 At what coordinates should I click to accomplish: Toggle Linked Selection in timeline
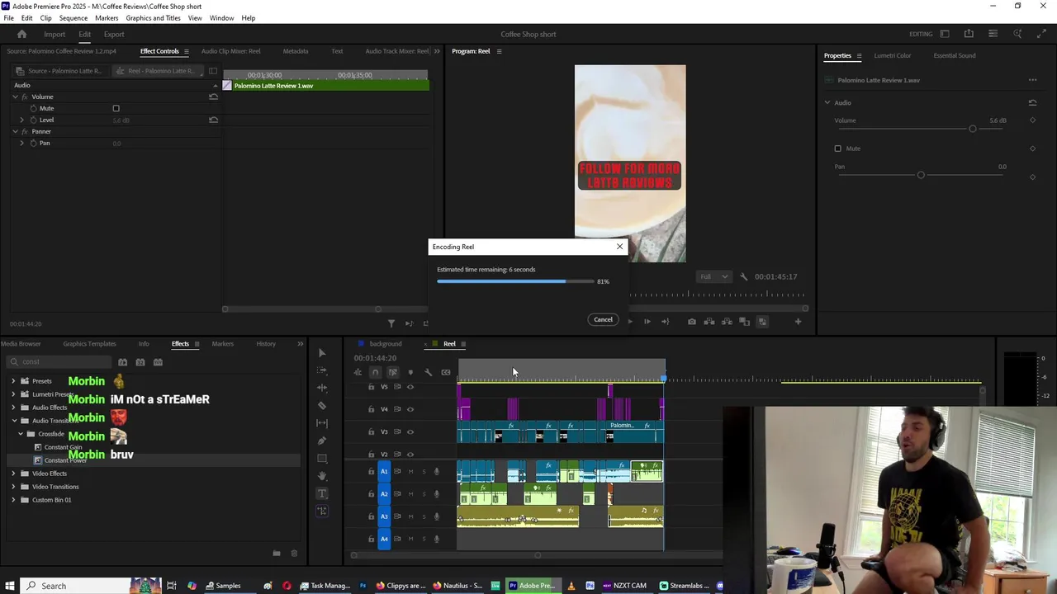pyautogui.click(x=392, y=372)
